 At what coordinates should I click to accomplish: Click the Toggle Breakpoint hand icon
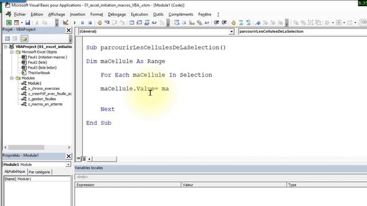[x=99, y=23]
